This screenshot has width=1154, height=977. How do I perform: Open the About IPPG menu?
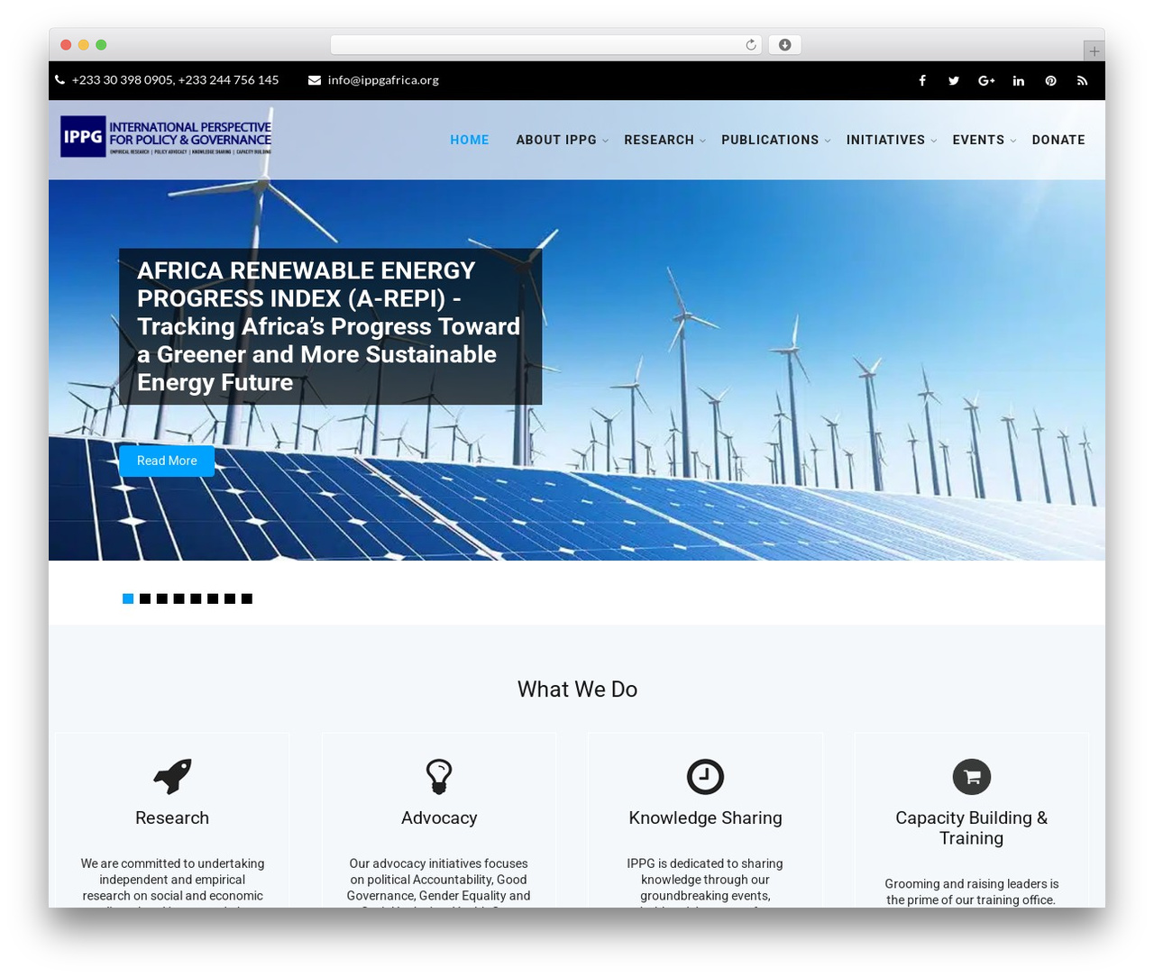coord(556,140)
